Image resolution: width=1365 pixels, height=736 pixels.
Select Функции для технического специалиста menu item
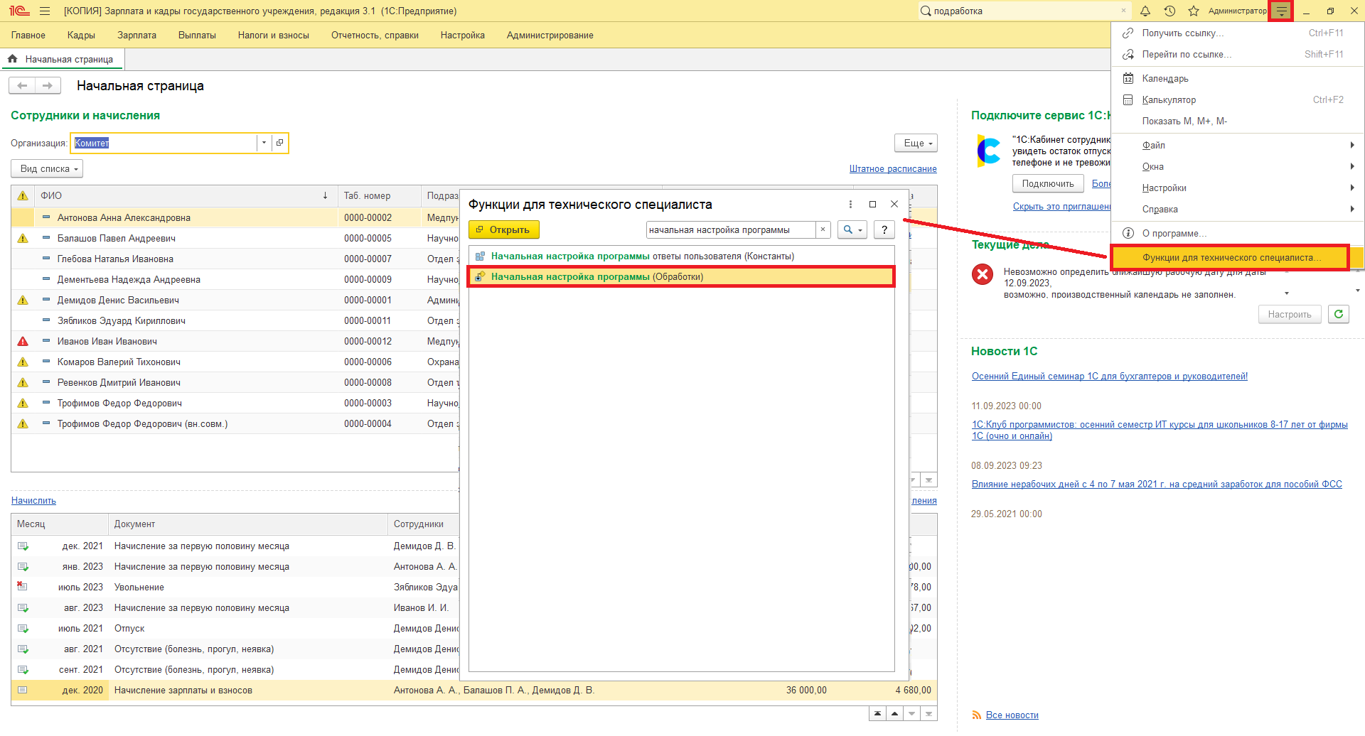coord(1230,257)
